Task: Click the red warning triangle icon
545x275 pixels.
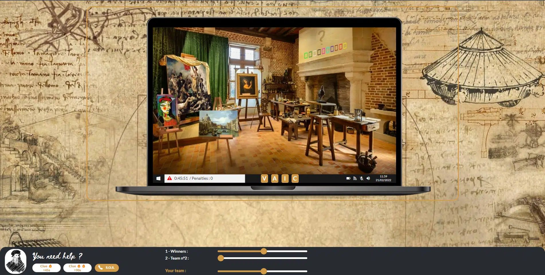Action: (x=170, y=178)
